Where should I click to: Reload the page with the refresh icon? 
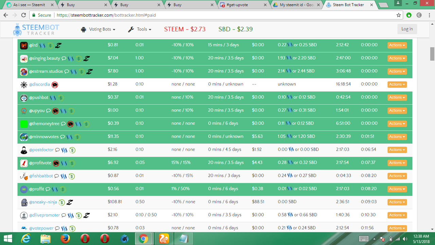tap(23, 15)
